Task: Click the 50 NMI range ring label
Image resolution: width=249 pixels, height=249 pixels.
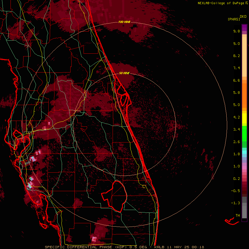Action: pyautogui.click(x=124, y=73)
